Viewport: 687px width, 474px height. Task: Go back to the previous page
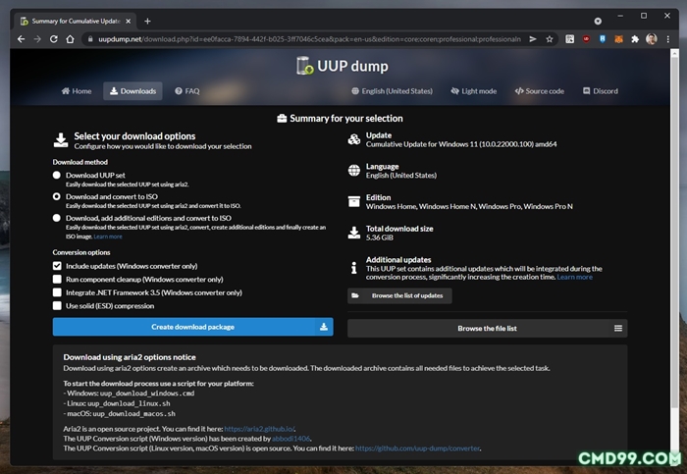click(21, 39)
